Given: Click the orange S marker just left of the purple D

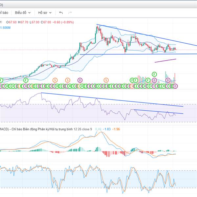Looking at the screenshot, I should (x=68, y=80).
